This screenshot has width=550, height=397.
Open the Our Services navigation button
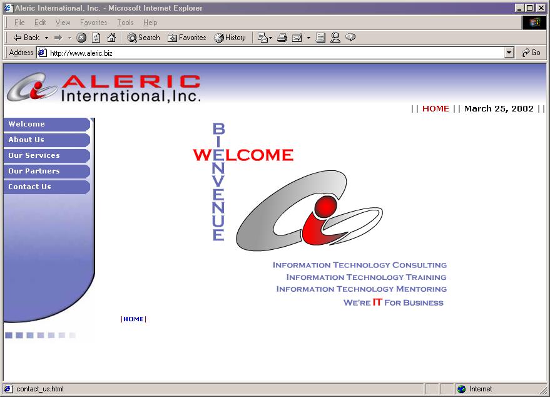point(47,155)
